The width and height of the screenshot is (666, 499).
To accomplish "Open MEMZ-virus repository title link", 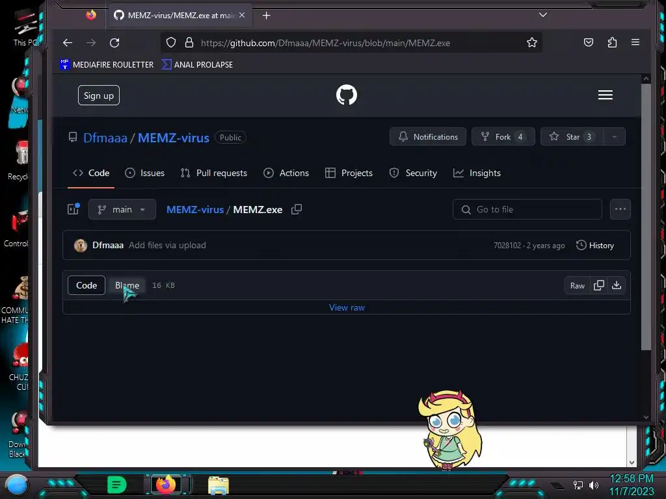I will [173, 138].
